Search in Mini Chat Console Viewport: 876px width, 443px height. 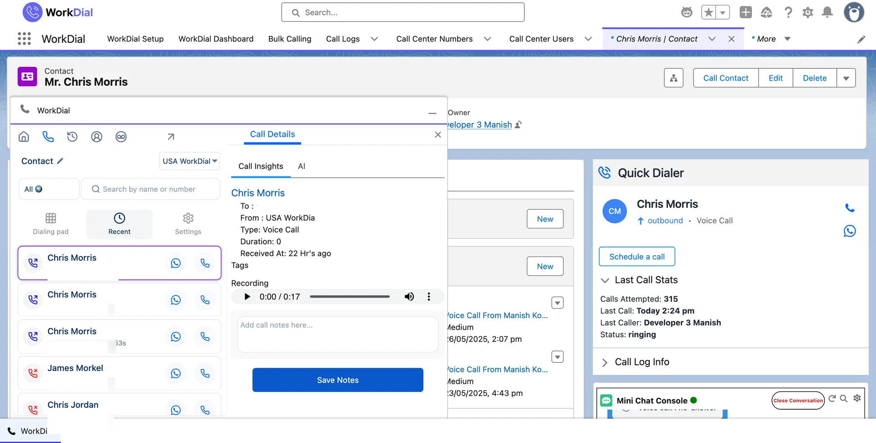coord(844,398)
